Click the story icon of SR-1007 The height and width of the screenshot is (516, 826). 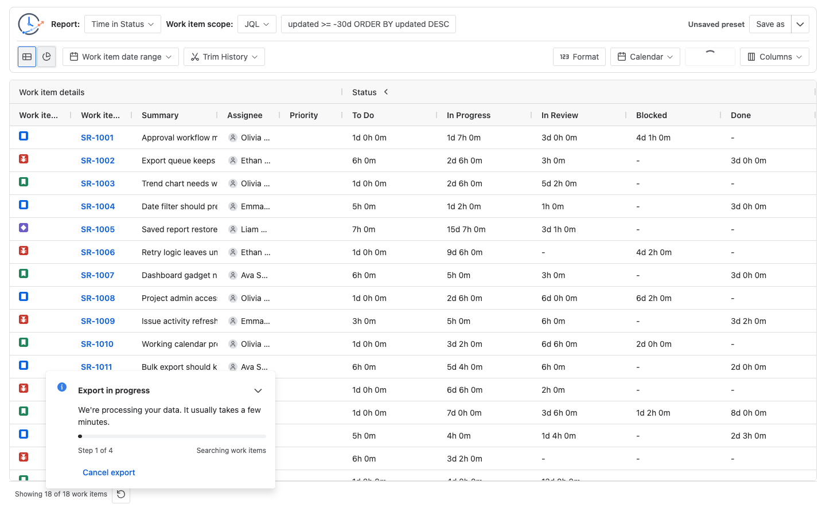coord(24,273)
